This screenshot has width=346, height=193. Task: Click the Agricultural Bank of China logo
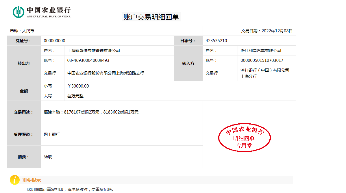(42, 12)
